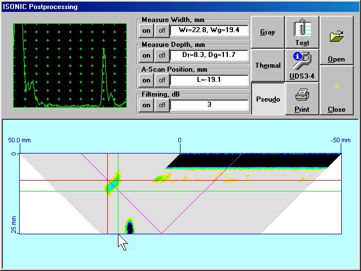Turn on Measure Width
Screen dimensions: 361x271
click(x=146, y=30)
